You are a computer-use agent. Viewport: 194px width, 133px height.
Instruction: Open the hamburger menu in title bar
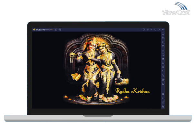(x=148, y=30)
